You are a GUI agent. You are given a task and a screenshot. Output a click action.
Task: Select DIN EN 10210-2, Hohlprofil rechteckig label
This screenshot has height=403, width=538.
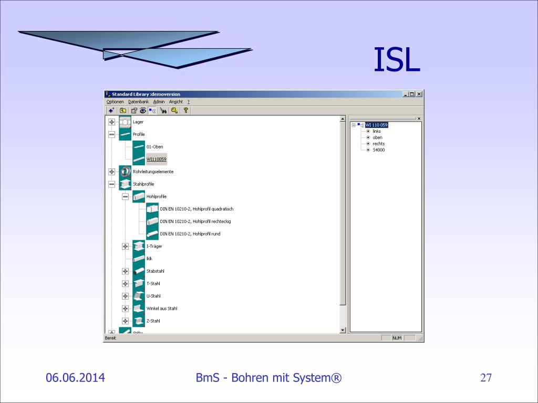195,221
